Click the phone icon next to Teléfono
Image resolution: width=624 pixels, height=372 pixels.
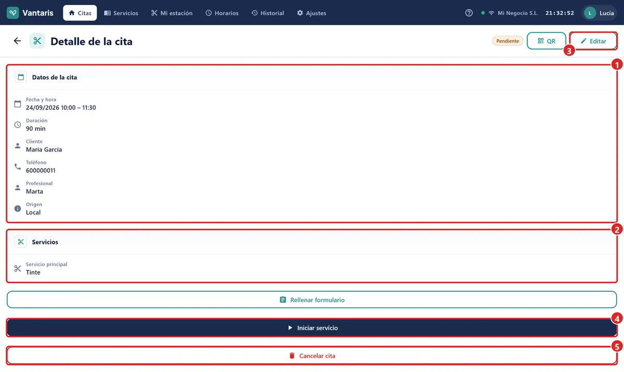point(18,167)
